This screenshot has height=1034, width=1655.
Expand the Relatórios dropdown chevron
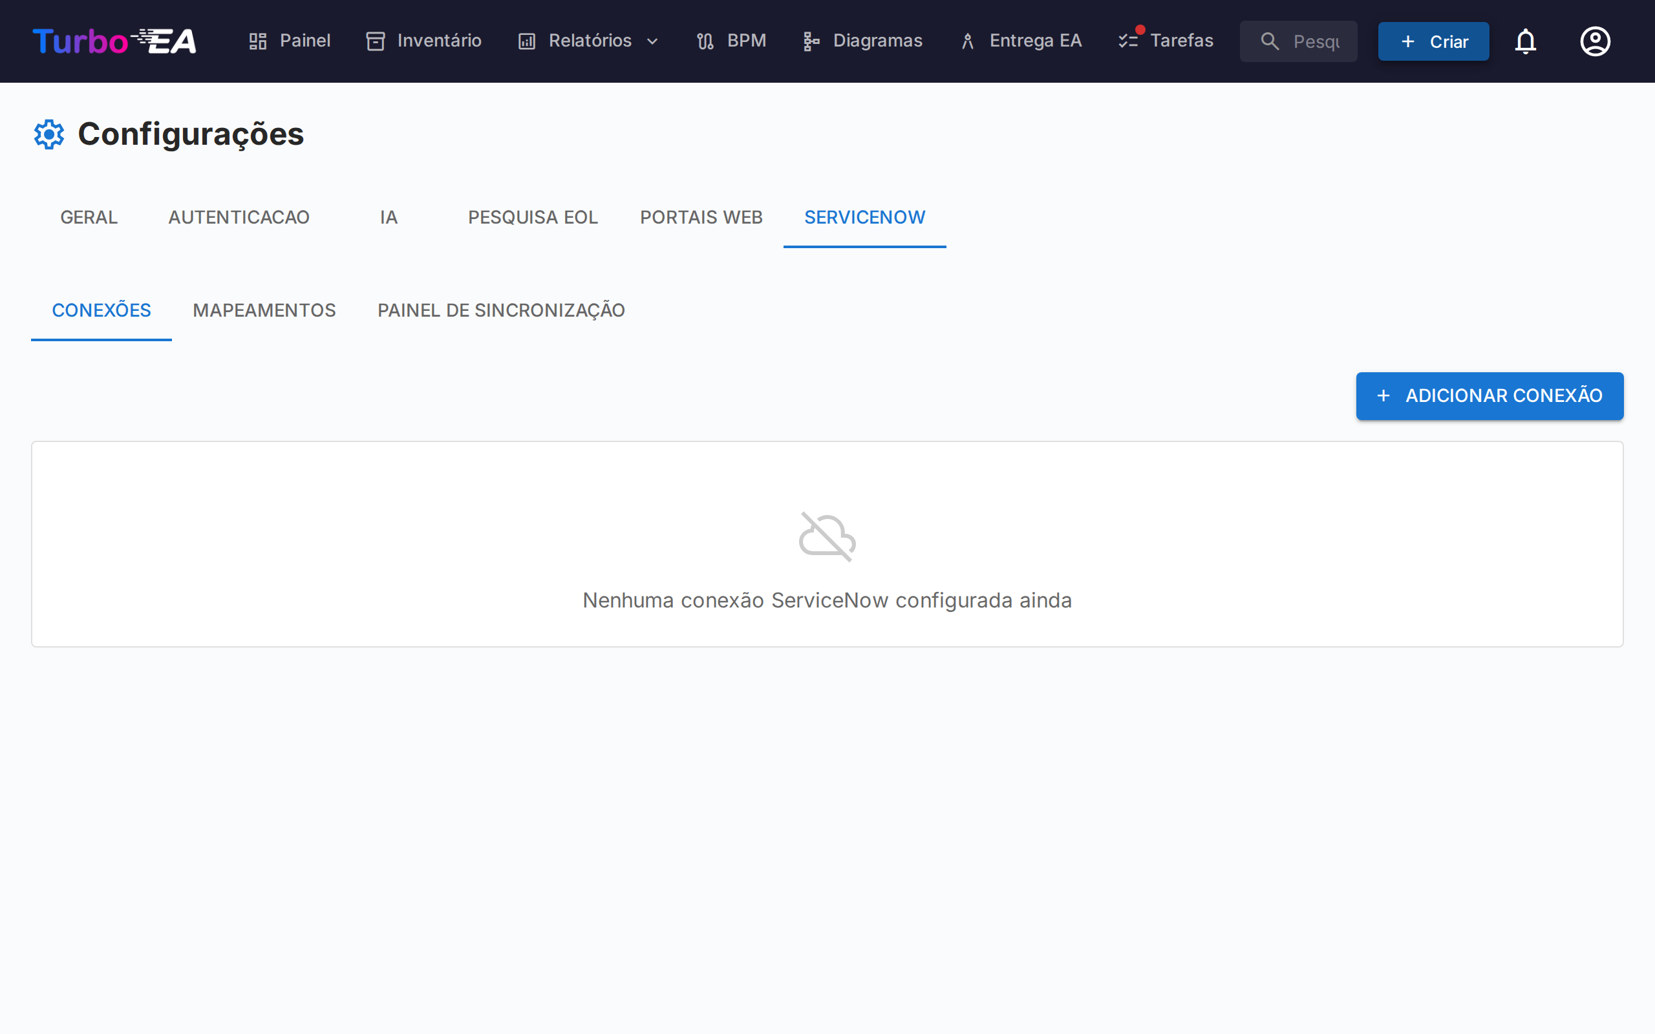[652, 42]
